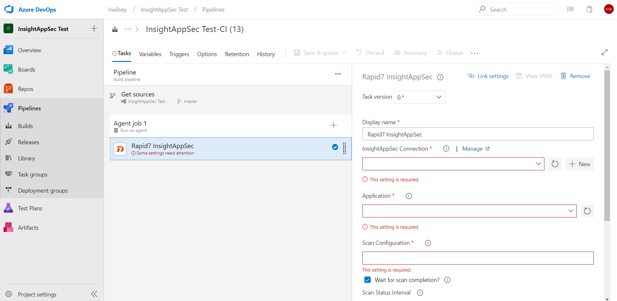Expand the InsightAppSec Connection dropdown
Viewport: 617px width, 301px height.
(x=453, y=164)
